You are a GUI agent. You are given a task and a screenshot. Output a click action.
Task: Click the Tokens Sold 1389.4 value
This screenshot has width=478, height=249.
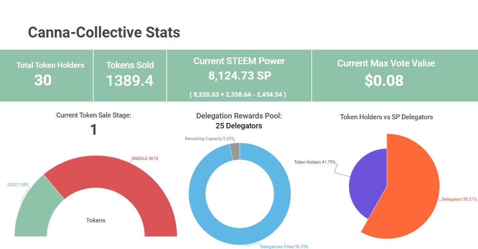tap(130, 80)
